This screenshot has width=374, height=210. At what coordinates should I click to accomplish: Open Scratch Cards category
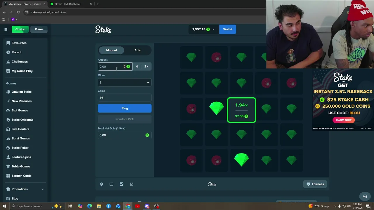[x=21, y=176]
